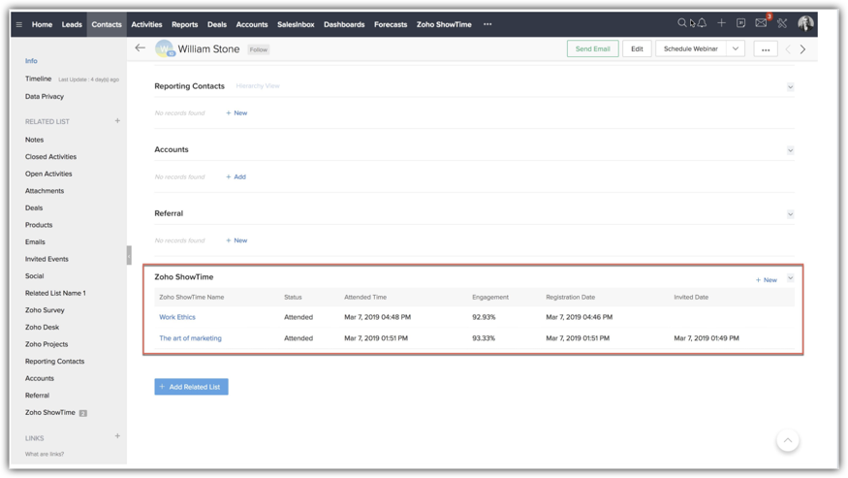Click the search magnifier icon
848x478 pixels.
pyautogui.click(x=681, y=22)
